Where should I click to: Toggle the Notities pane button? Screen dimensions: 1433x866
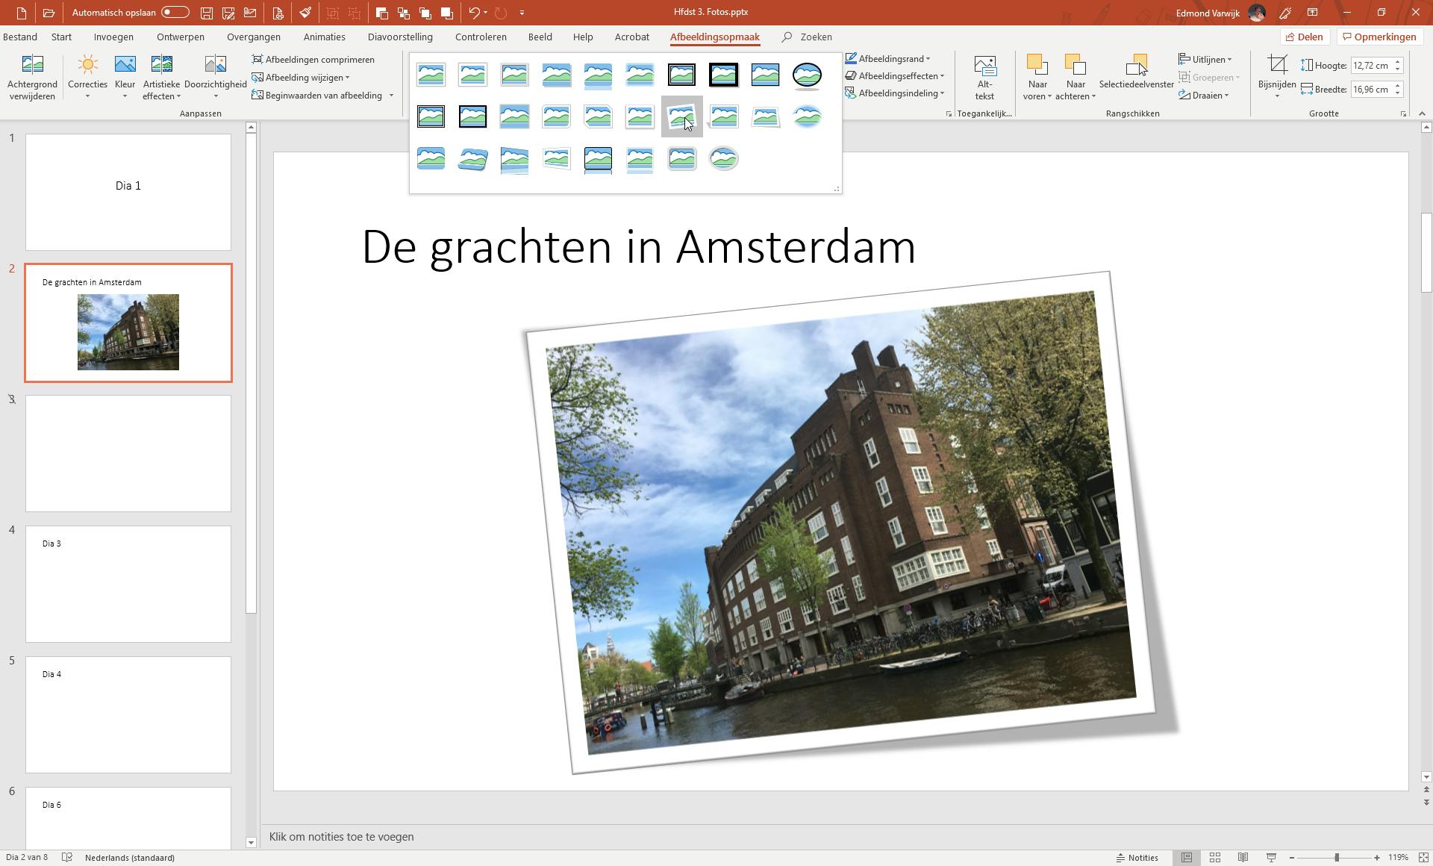coord(1137,858)
